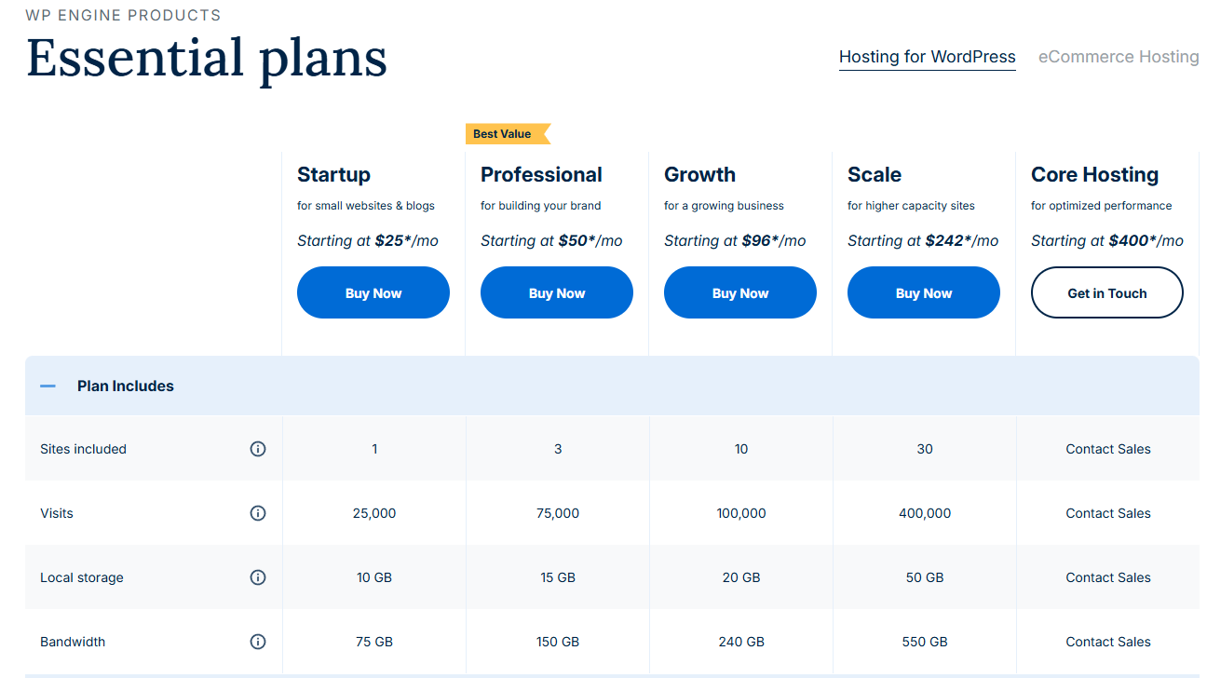Click the Essential plans page heading

(x=207, y=59)
